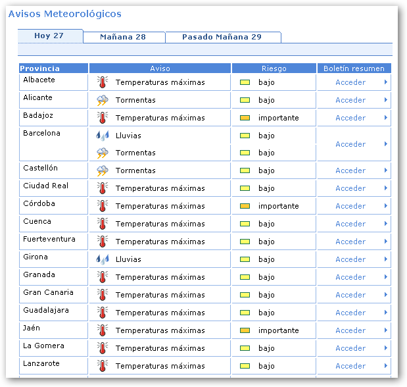
Task: Click thermometer icon in Albacete row
Action: point(102,82)
